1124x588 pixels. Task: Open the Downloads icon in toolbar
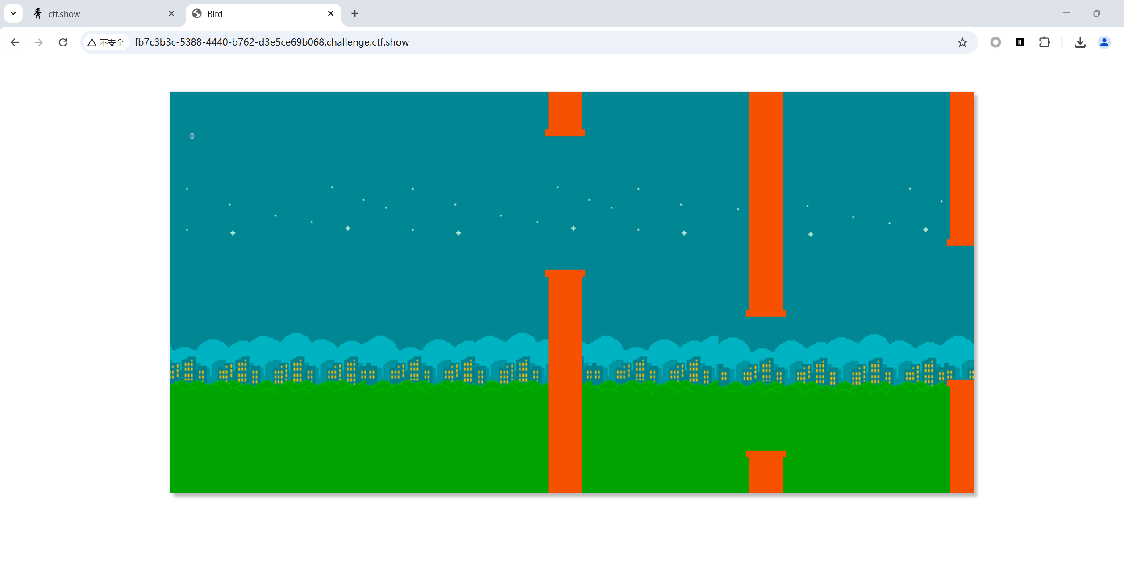tap(1080, 42)
